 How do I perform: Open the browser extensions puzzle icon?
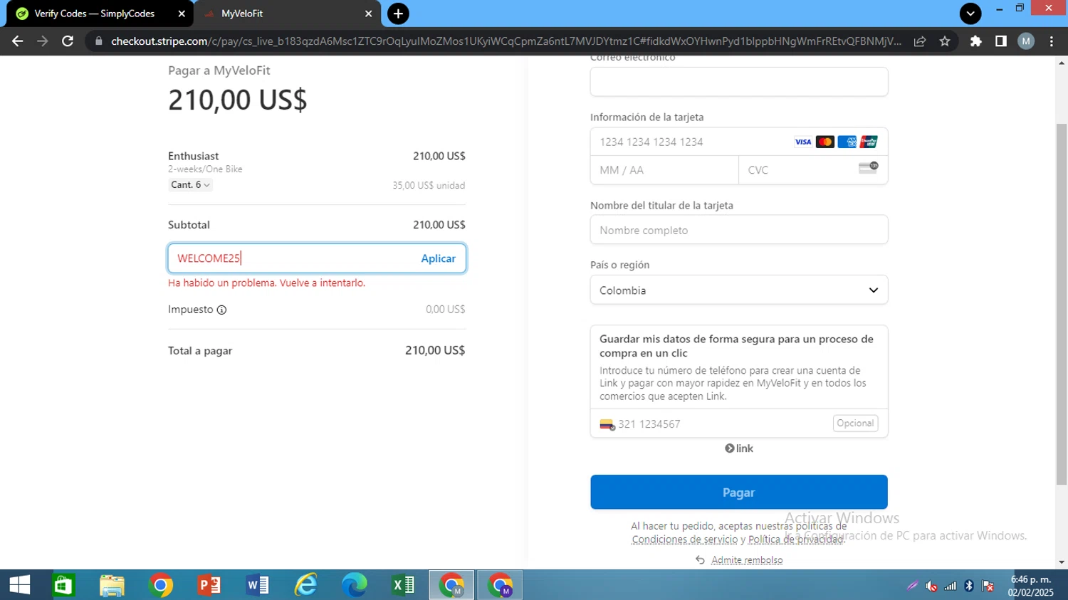tap(976, 41)
